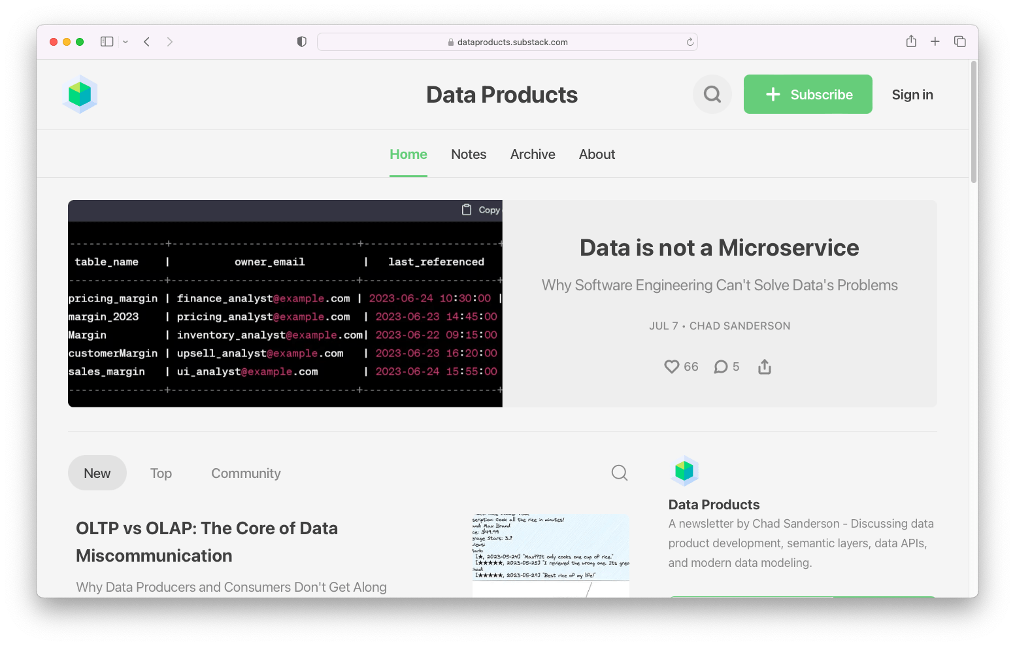Open the header search magnifier button
Viewport: 1015px width, 646px height.
tap(712, 94)
